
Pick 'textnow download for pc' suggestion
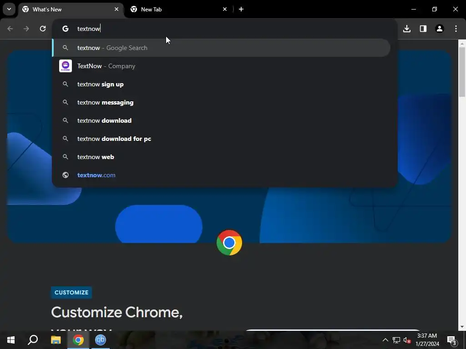[221, 139]
